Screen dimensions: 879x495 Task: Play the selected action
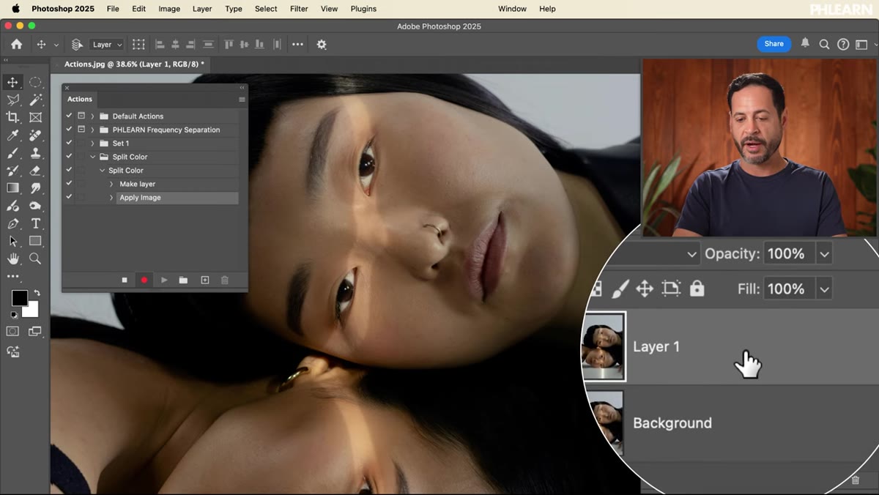click(164, 280)
